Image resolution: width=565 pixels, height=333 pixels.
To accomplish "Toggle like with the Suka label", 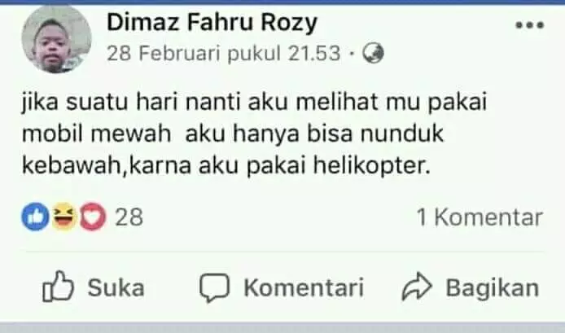I will [x=116, y=288].
